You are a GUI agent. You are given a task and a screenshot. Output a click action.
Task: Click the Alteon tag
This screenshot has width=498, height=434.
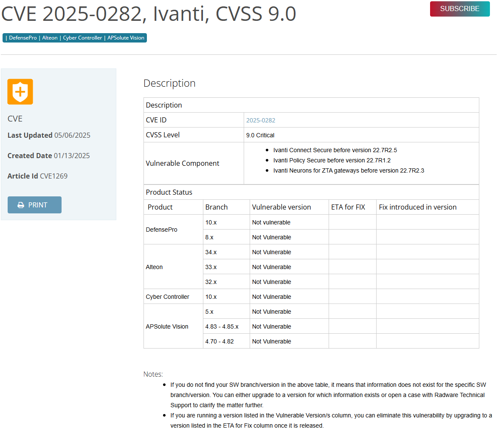(x=50, y=37)
